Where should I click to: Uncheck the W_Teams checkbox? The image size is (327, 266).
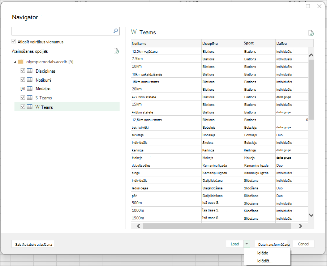click(x=23, y=107)
